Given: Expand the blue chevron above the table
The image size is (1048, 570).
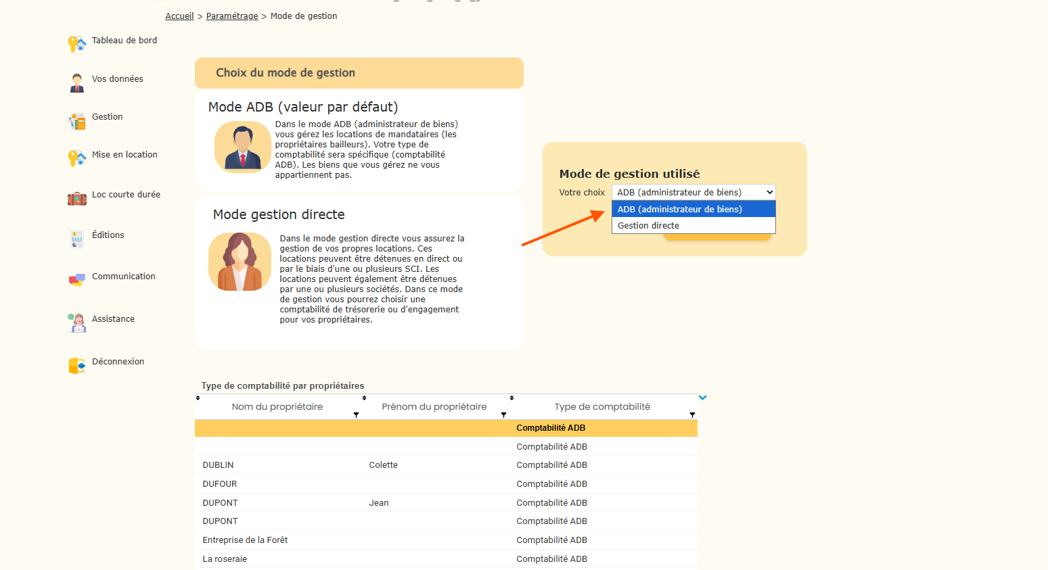Looking at the screenshot, I should (x=702, y=398).
